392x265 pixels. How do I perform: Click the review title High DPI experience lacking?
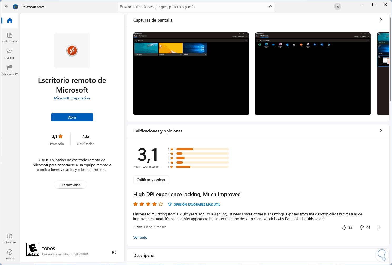click(187, 194)
